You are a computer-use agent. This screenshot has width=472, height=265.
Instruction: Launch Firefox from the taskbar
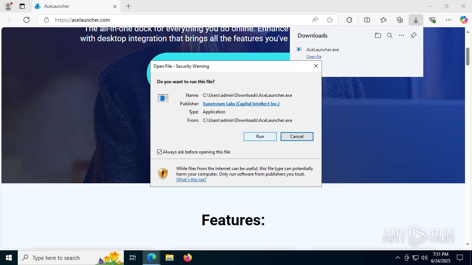click(188, 258)
